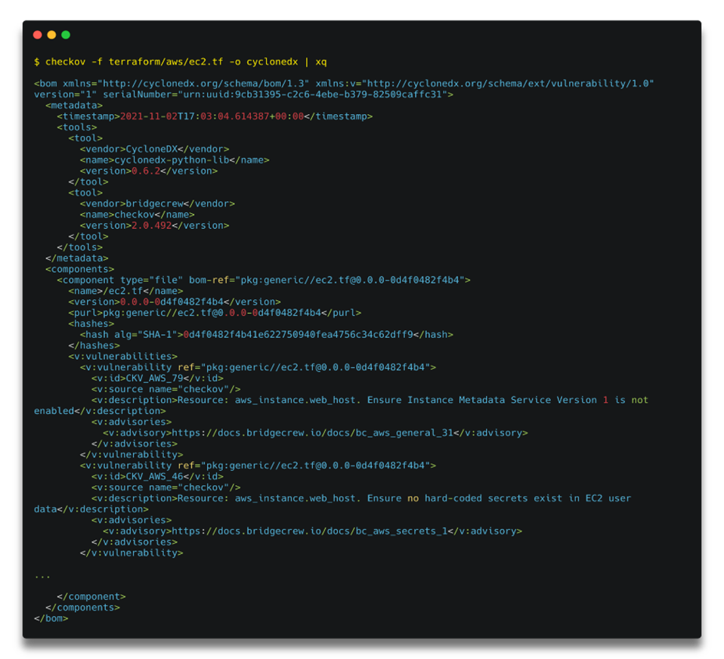
Task: Click the v:id CKV_AWS_46 line
Action: point(157,477)
